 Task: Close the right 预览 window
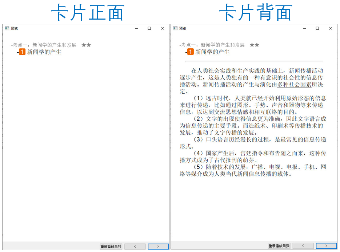coord(331,28)
